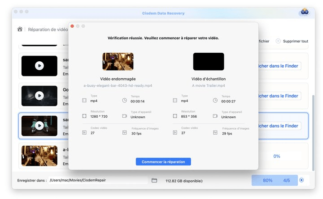The width and height of the screenshot is (323, 199).
Task: Click the Codec vidéo icon of damaged video
Action: click(84, 132)
